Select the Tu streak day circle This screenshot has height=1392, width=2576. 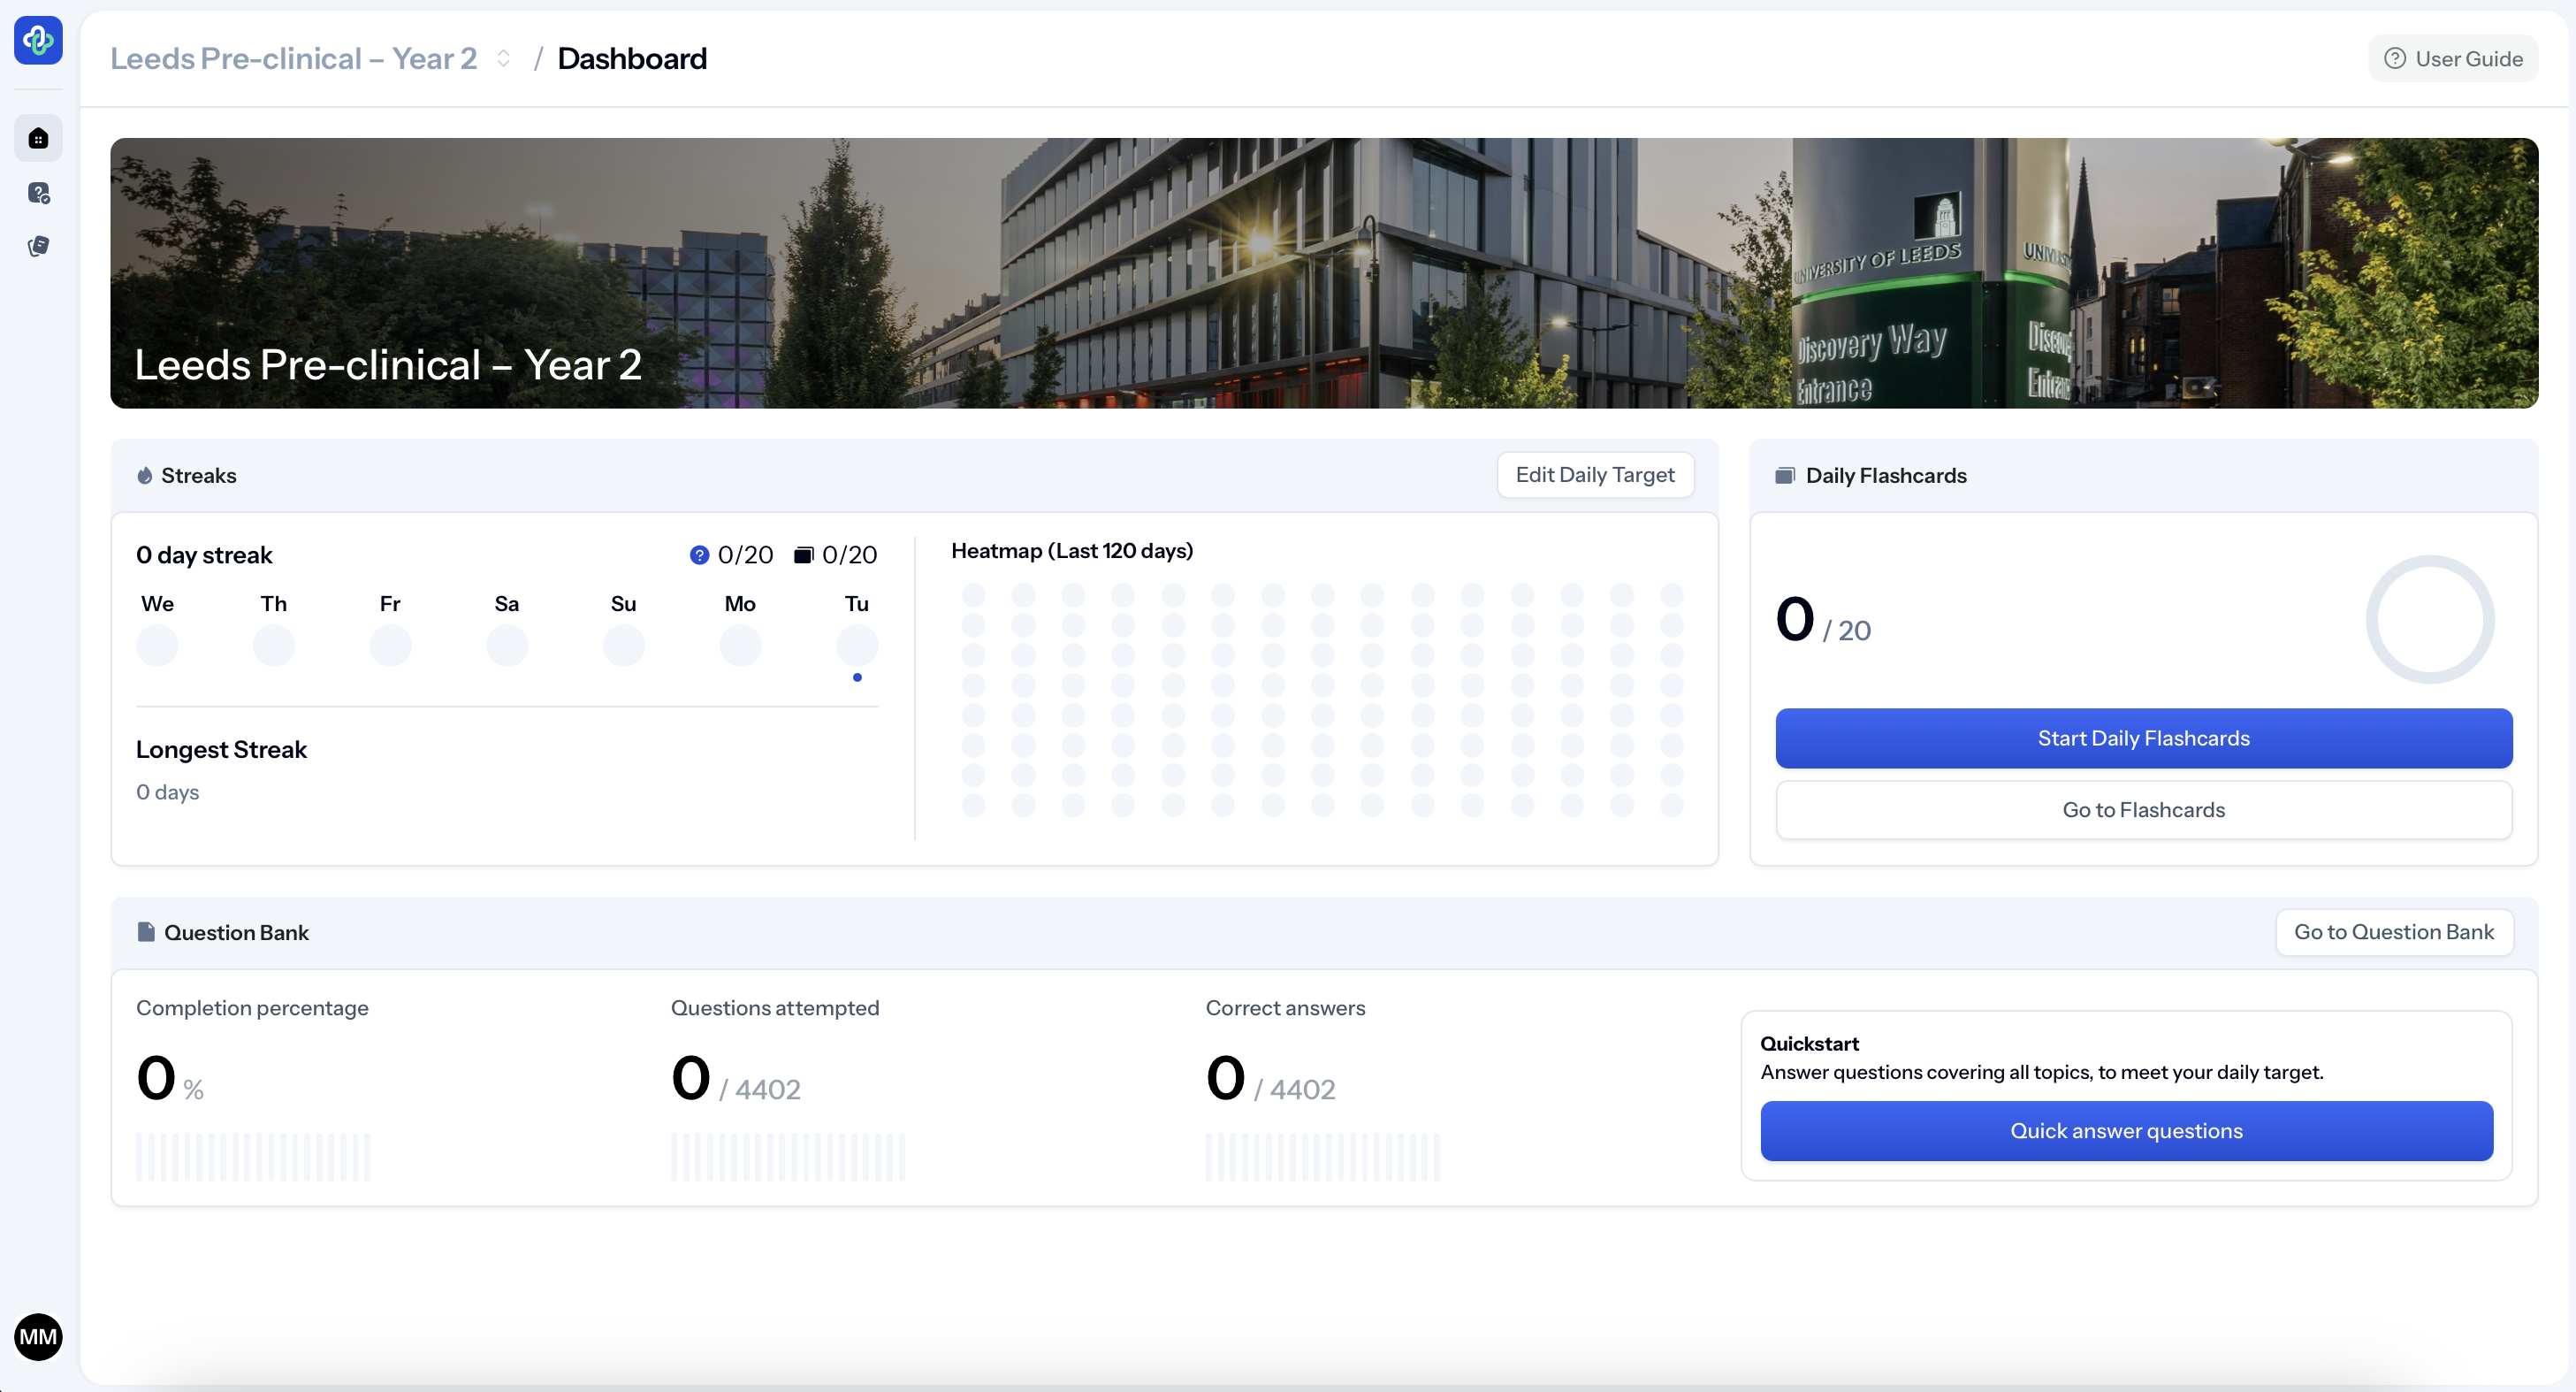857,646
